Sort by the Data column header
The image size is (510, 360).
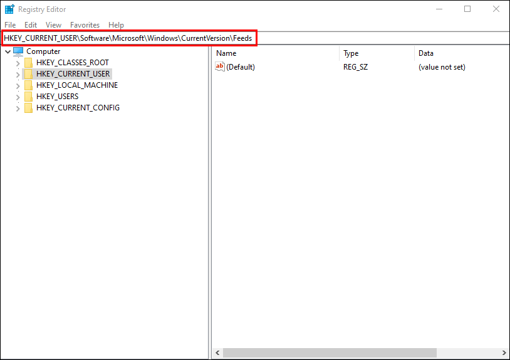pos(462,53)
